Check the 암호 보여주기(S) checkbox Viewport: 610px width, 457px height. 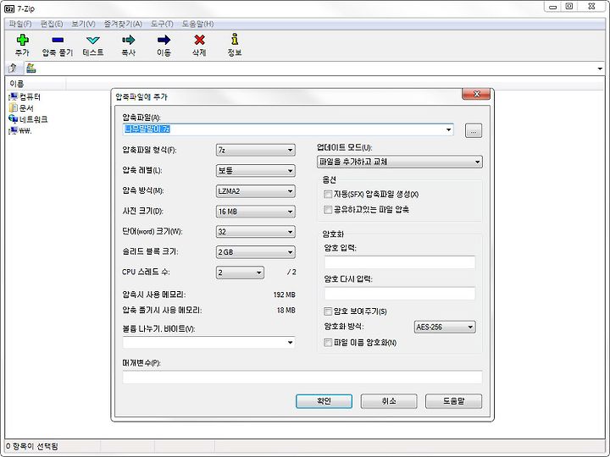tap(328, 311)
